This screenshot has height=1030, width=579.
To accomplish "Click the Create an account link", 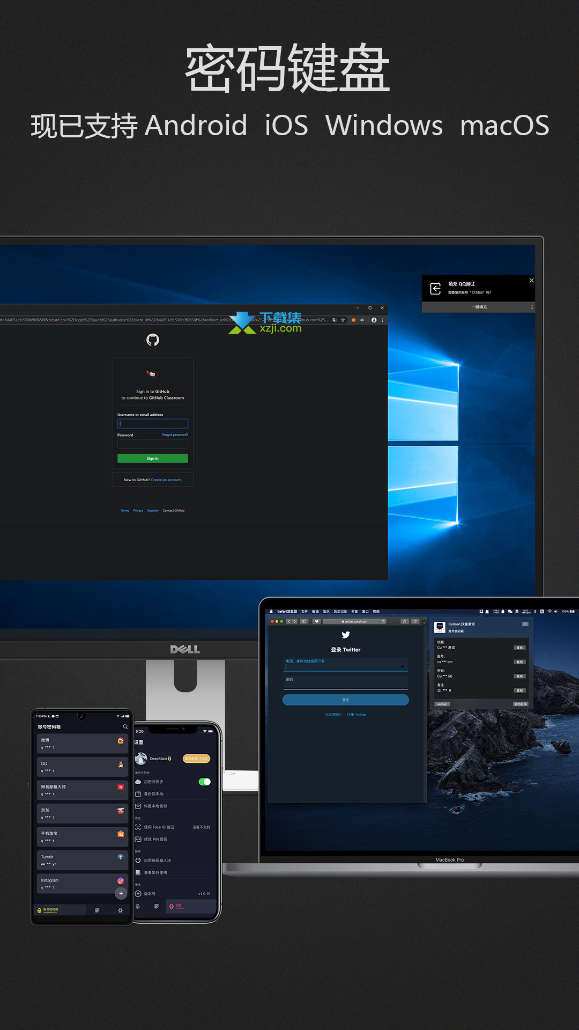I will (166, 480).
